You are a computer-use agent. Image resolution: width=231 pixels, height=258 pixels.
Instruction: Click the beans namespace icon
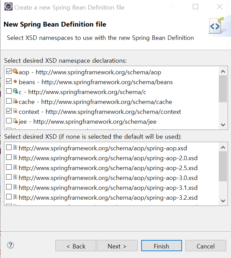click(15, 81)
